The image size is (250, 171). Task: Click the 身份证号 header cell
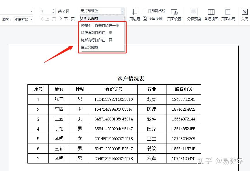click(114, 90)
